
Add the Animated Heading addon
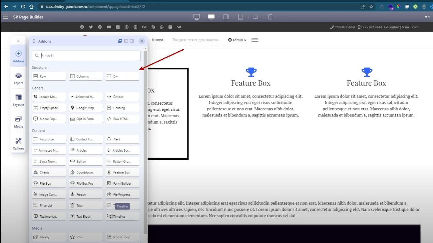[x=86, y=97]
